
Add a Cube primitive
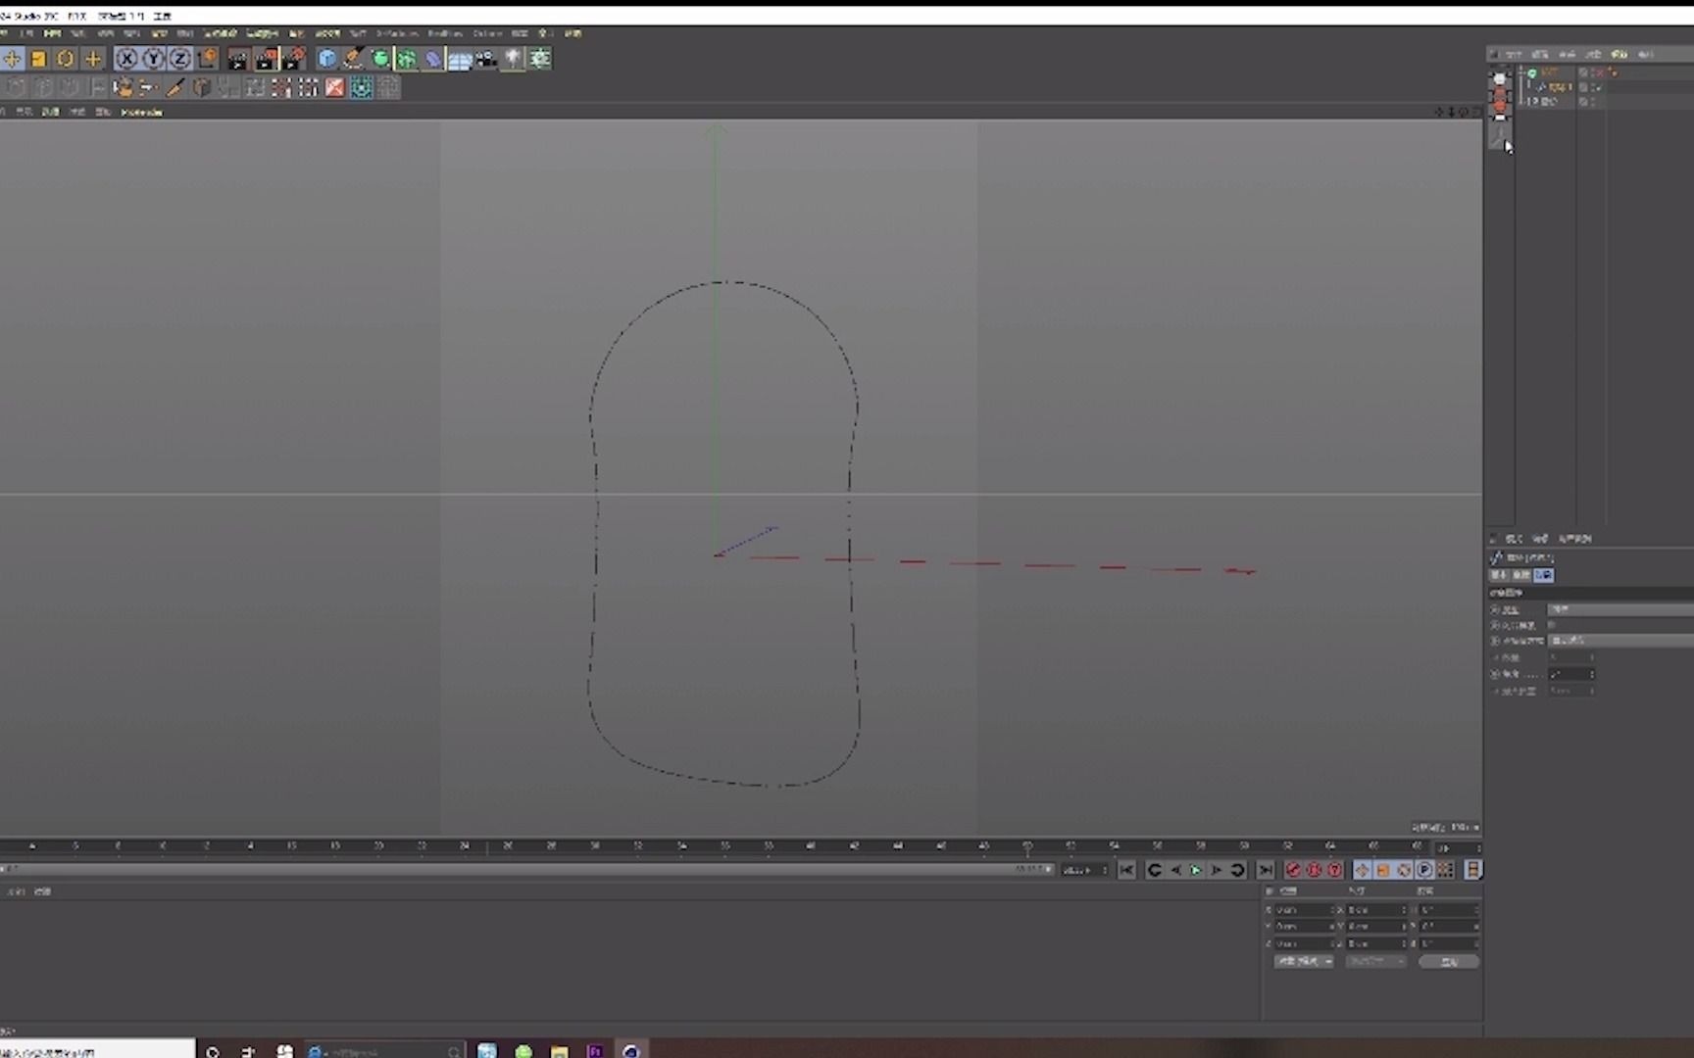(x=327, y=59)
